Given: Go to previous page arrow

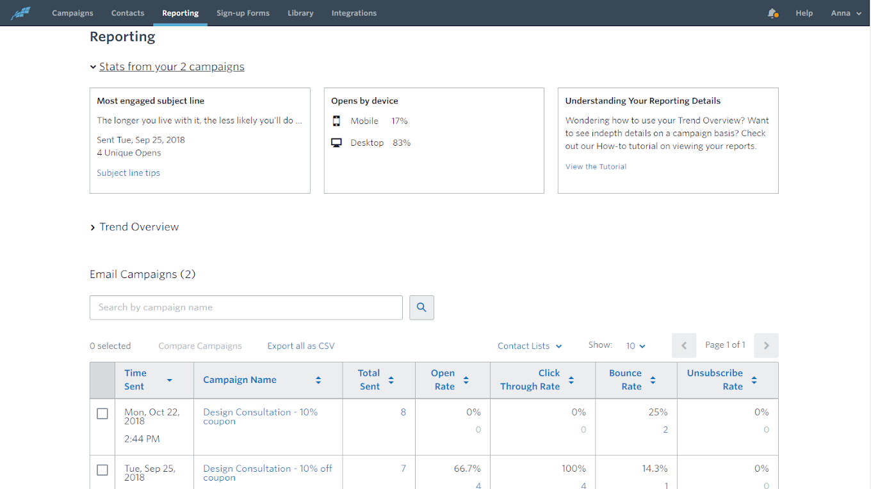Looking at the screenshot, I should coord(684,345).
